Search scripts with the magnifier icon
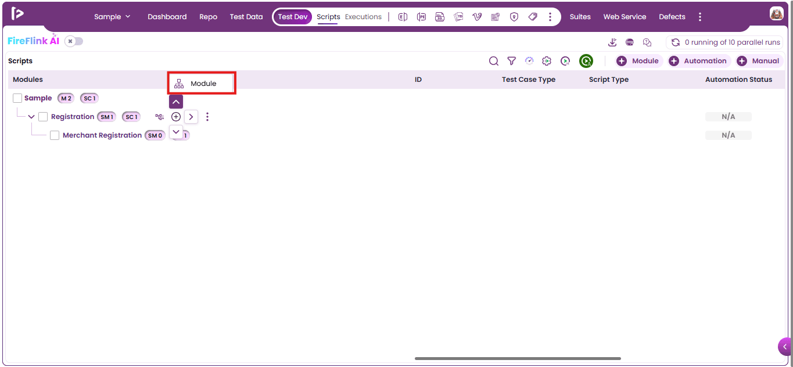Viewport: 793px width, 367px height. (x=493, y=61)
